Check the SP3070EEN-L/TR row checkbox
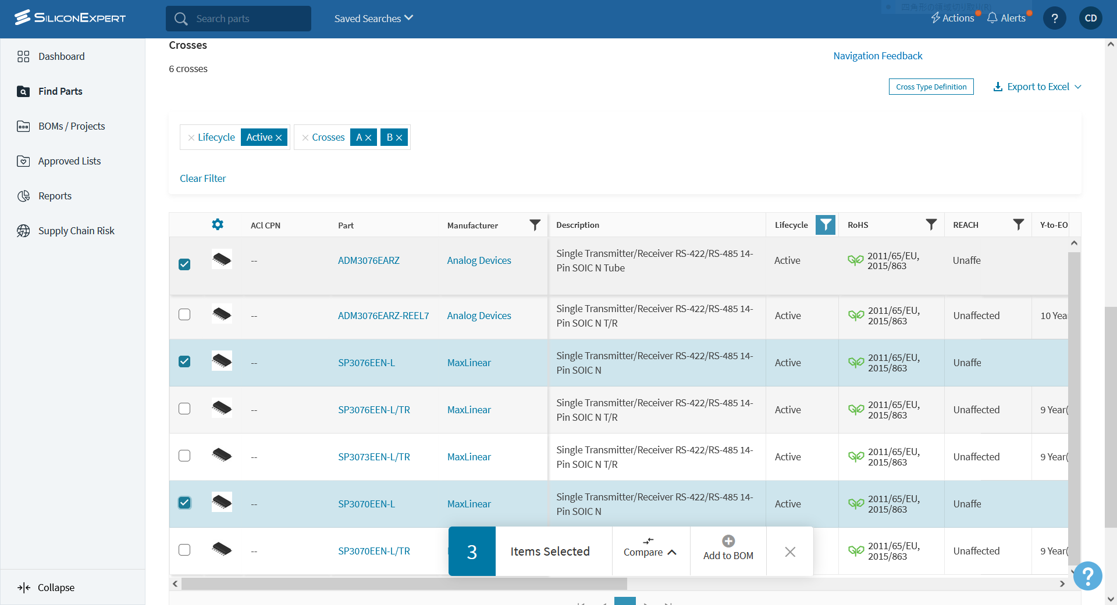This screenshot has width=1117, height=605. point(184,550)
